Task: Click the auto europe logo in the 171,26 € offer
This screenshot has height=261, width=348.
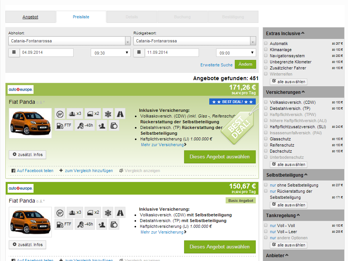Action: pos(21,90)
